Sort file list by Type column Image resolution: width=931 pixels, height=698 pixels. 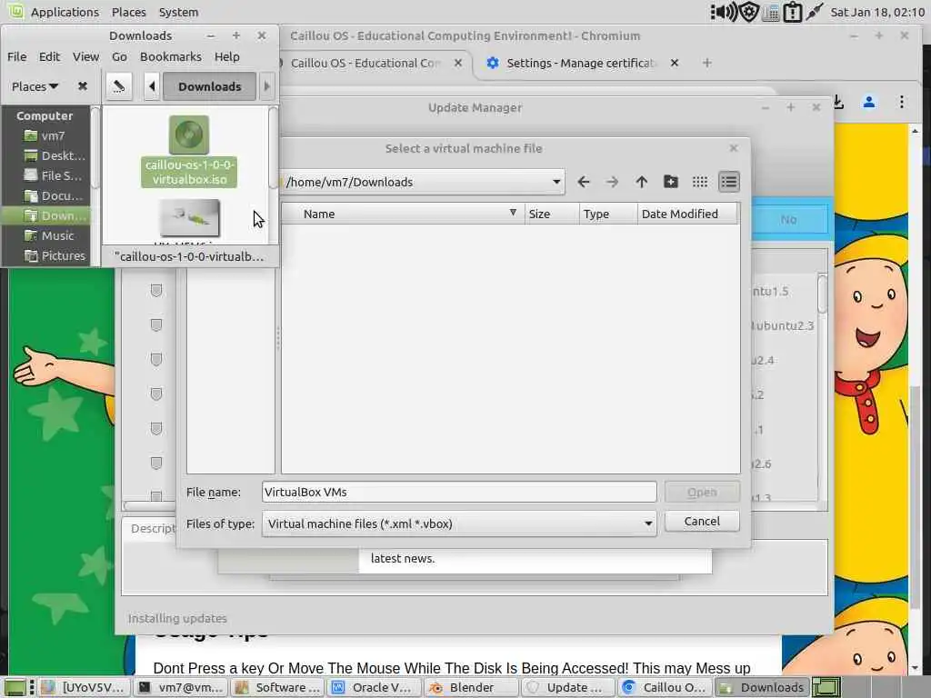pyautogui.click(x=608, y=214)
